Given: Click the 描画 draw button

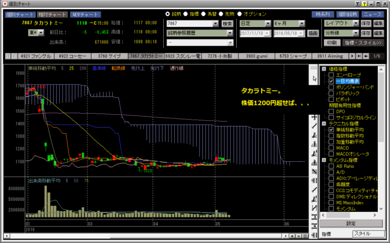Looking at the screenshot, I should pyautogui.click(x=313, y=33).
